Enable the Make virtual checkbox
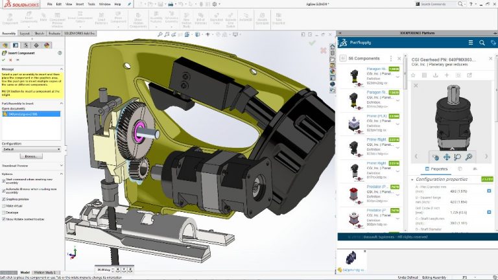This screenshot has height=280, width=498. tap(3, 205)
